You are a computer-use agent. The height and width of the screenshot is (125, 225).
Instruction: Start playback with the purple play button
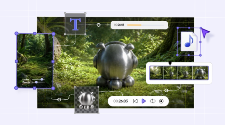[x=144, y=101]
